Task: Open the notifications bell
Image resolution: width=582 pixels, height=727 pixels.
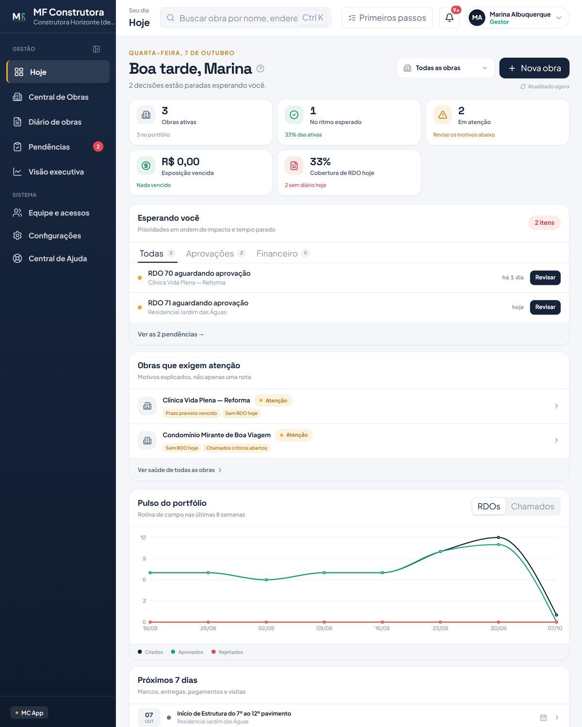Action: click(450, 18)
